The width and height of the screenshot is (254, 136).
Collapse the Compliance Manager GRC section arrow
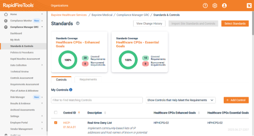(x=42, y=27)
